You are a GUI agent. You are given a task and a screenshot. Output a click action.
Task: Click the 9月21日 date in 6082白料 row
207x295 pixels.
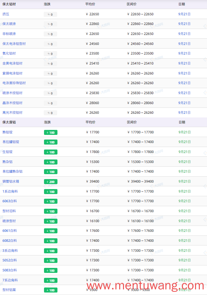(185, 240)
